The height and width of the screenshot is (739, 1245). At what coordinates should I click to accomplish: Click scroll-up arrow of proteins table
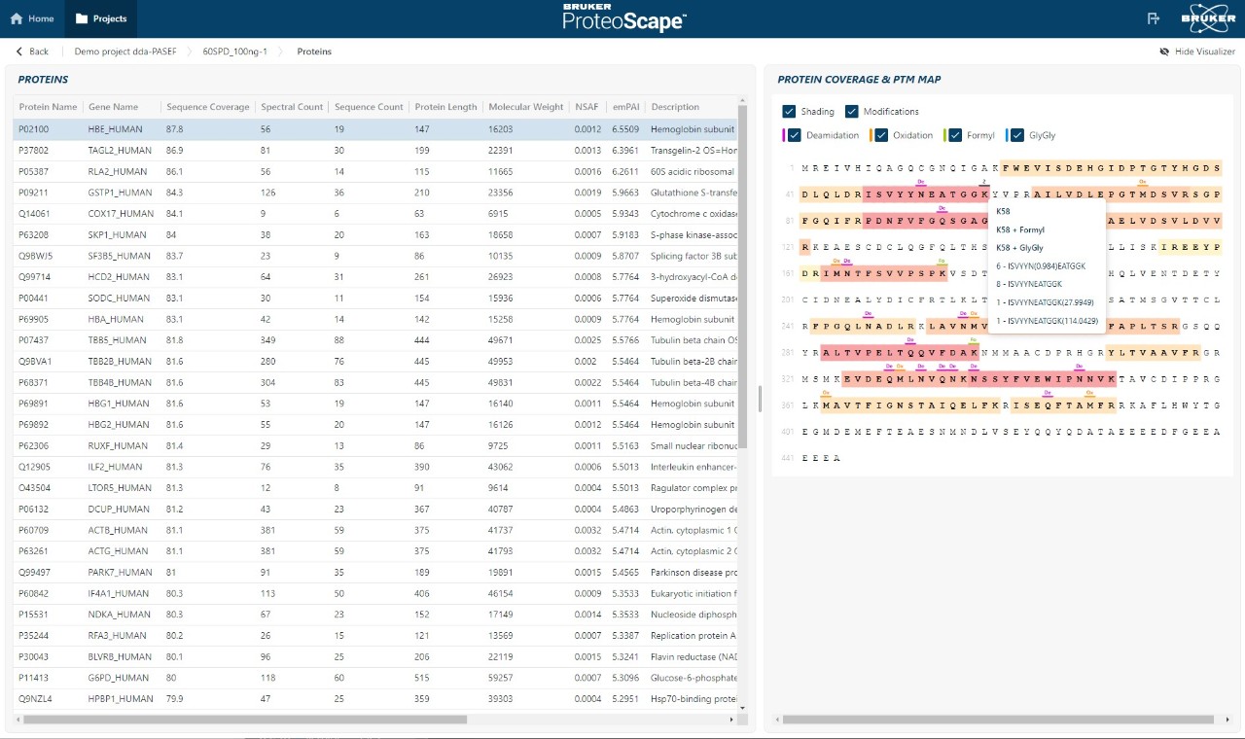(743, 100)
